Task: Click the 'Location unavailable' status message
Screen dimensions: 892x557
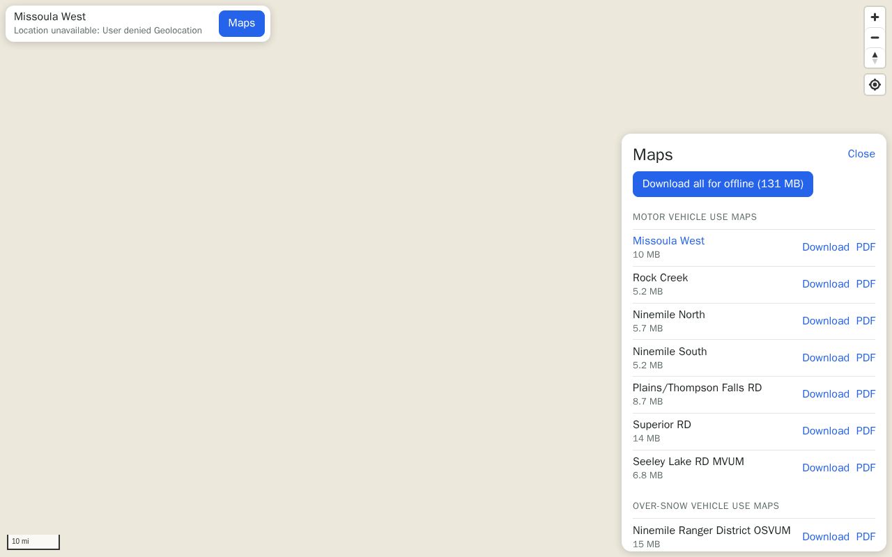Action: click(108, 31)
